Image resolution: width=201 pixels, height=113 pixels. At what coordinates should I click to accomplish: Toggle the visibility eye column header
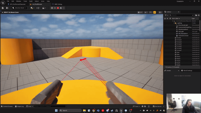pyautogui.click(x=165, y=19)
